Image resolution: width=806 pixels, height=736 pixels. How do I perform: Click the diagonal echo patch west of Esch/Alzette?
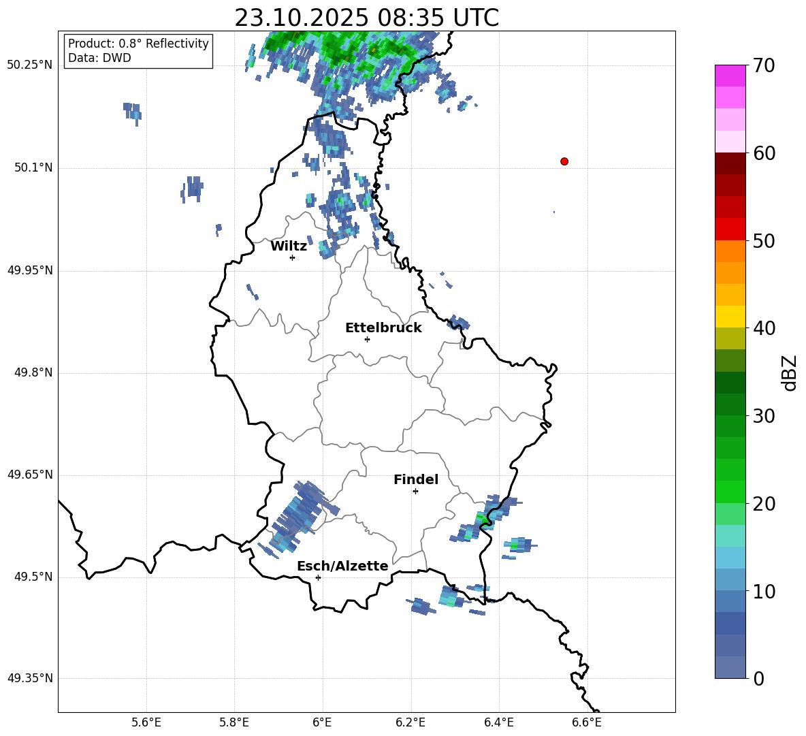(298, 519)
